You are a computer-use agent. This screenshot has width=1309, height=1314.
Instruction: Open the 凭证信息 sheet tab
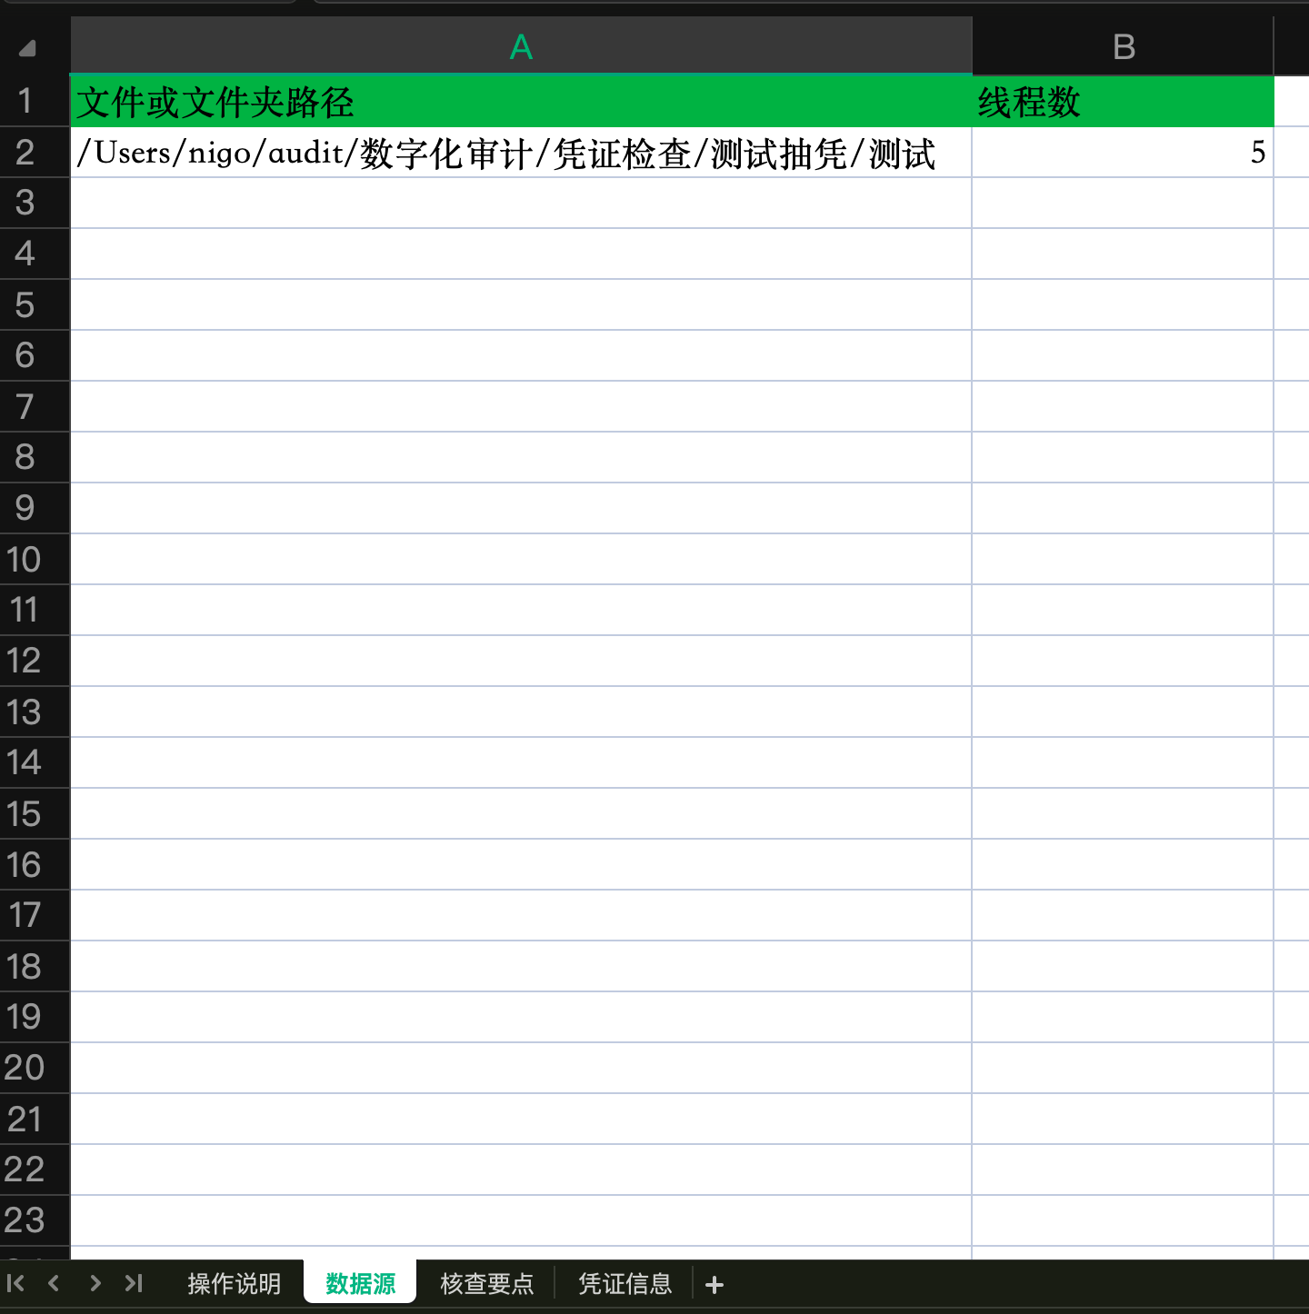pyautogui.click(x=625, y=1283)
